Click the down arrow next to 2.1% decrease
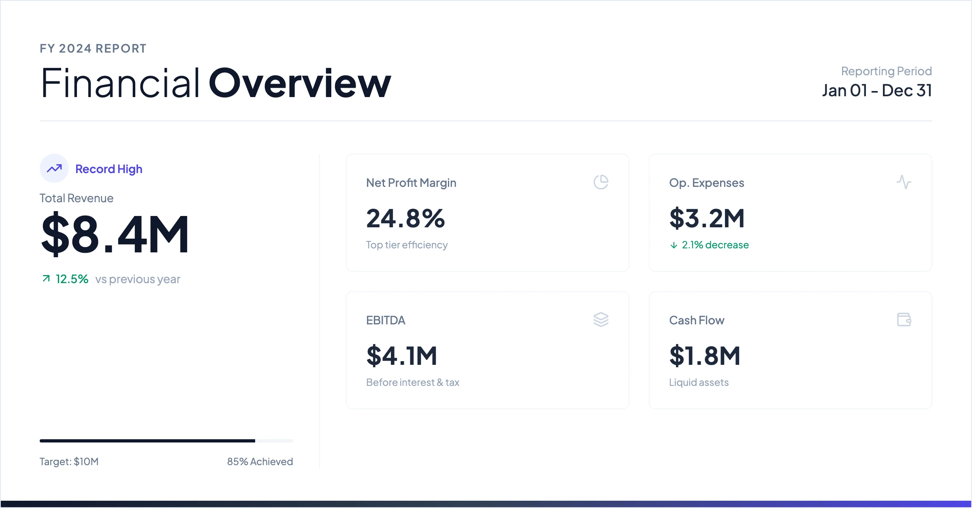972x508 pixels. [674, 245]
